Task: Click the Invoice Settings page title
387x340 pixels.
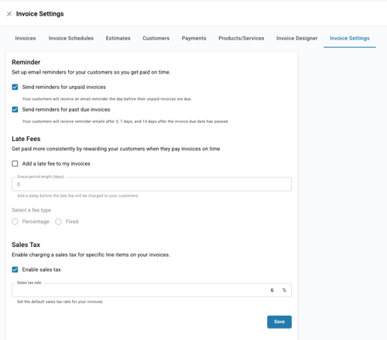Action: [x=40, y=14]
